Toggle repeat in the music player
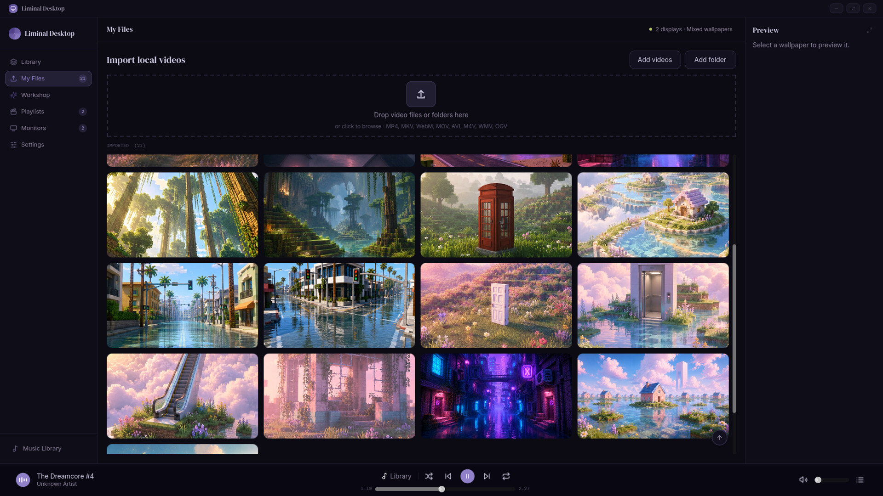 [506, 476]
